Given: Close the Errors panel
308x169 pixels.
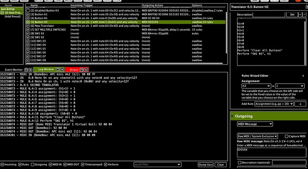Looking at the screenshot, I should click(86, 70).
